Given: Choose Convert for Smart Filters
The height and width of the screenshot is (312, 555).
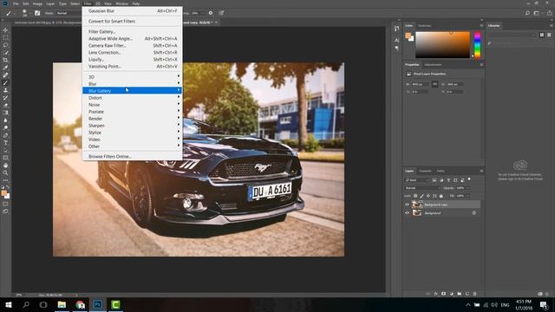Looking at the screenshot, I should (132, 21).
